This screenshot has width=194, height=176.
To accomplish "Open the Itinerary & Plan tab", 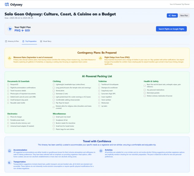I will 12,41.
